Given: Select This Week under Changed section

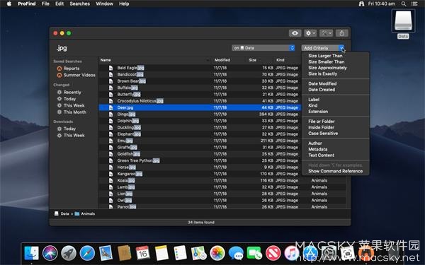Looking at the screenshot, I should tap(71, 105).
